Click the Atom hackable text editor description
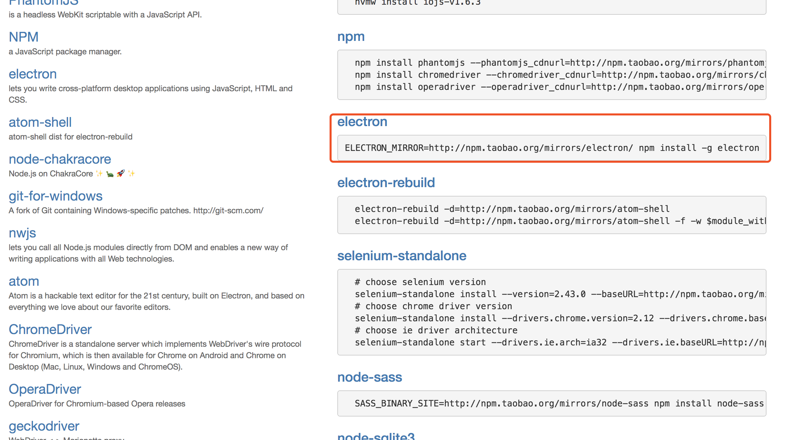 [157, 301]
